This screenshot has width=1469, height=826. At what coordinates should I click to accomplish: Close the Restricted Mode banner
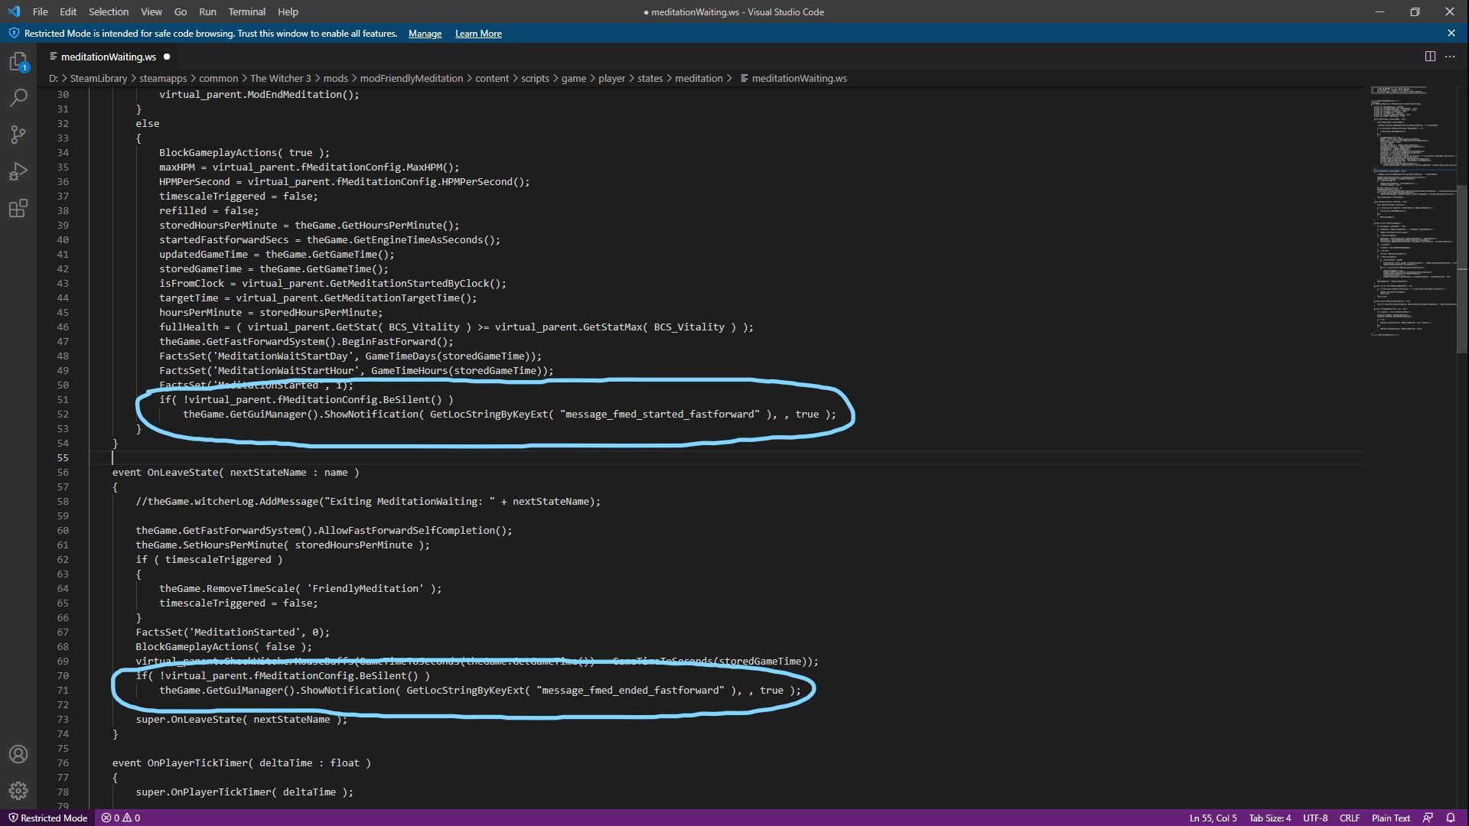[x=1451, y=34]
